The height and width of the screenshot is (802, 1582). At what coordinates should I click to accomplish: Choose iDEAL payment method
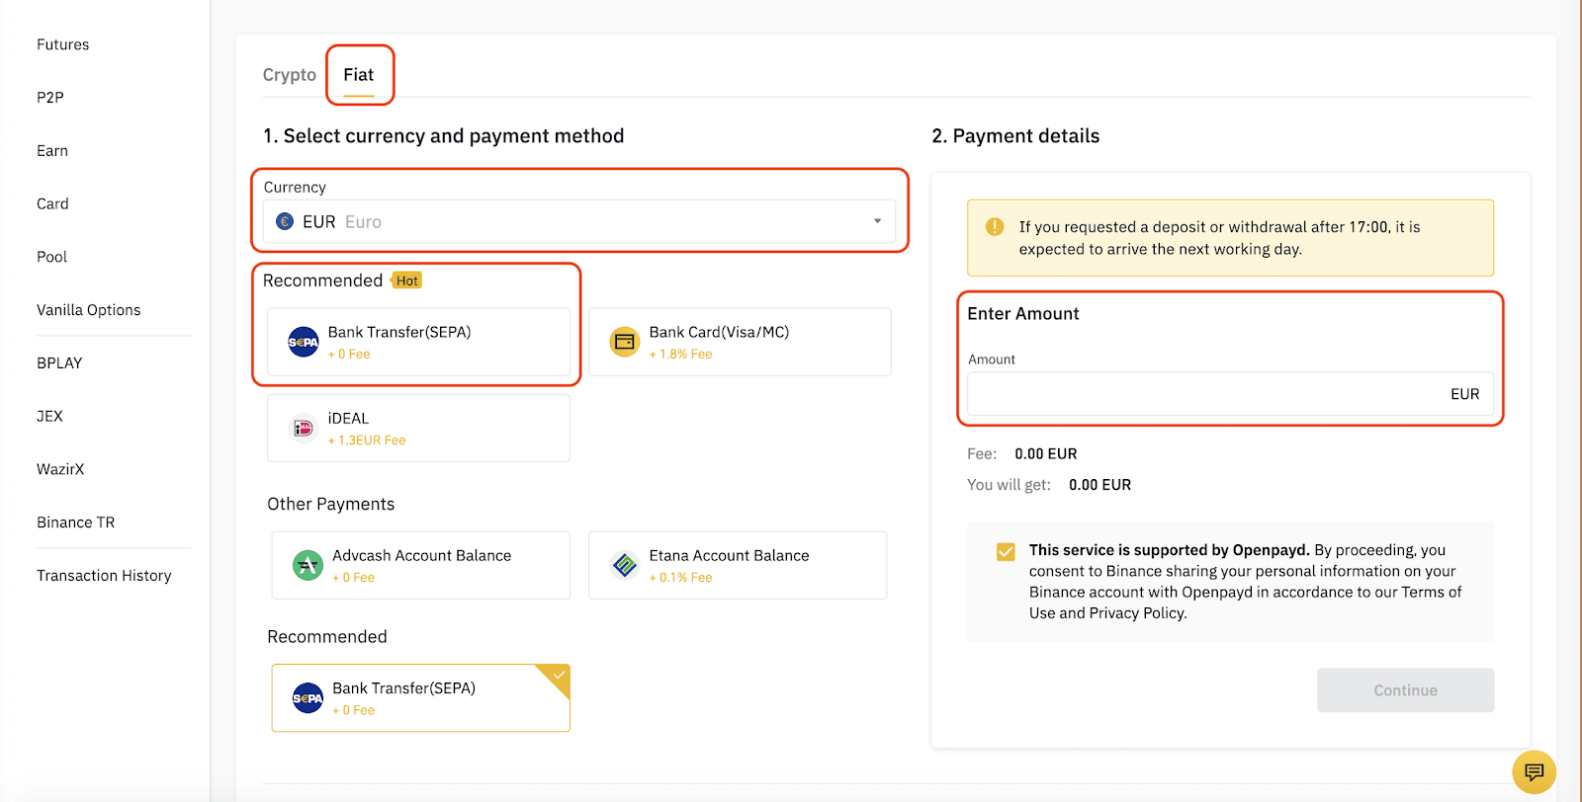[418, 428]
